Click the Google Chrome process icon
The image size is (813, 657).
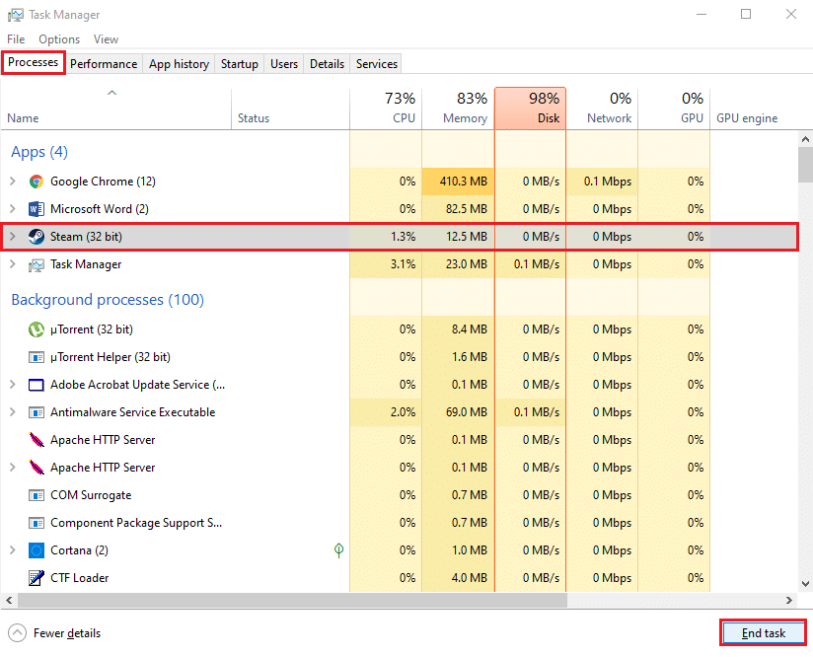coord(37,182)
